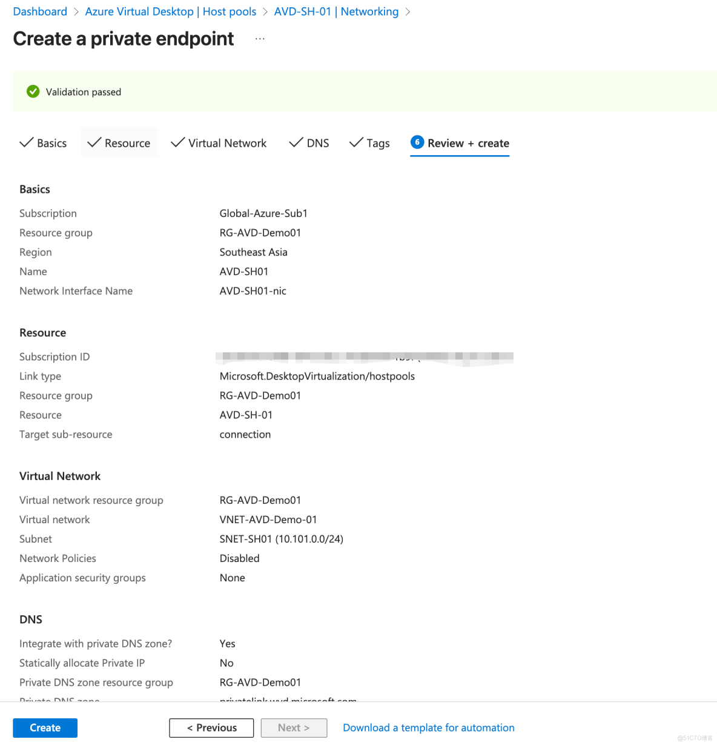The width and height of the screenshot is (717, 745).
Task: Click the Create button
Action: pos(45,727)
